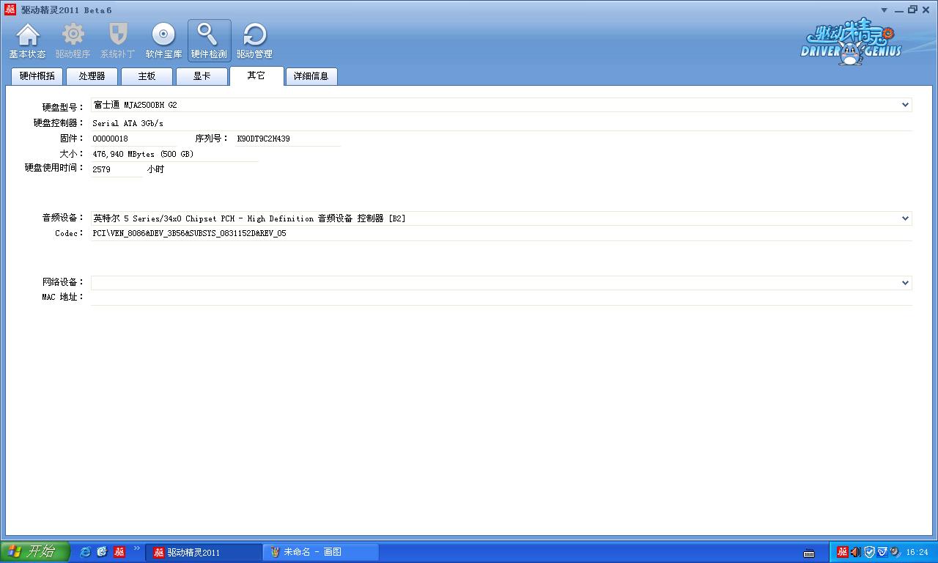Click the round grey tray icon
The width and height of the screenshot is (938, 563).
coord(895,552)
